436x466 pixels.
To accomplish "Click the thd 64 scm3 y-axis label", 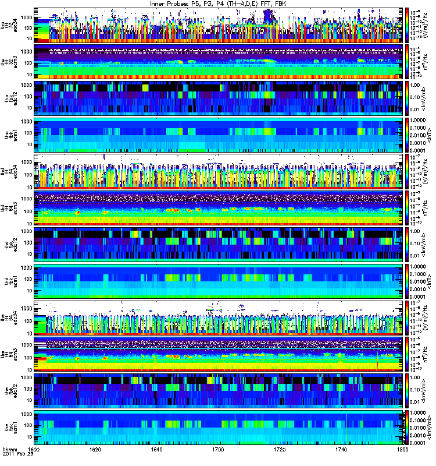I will point(10,208).
